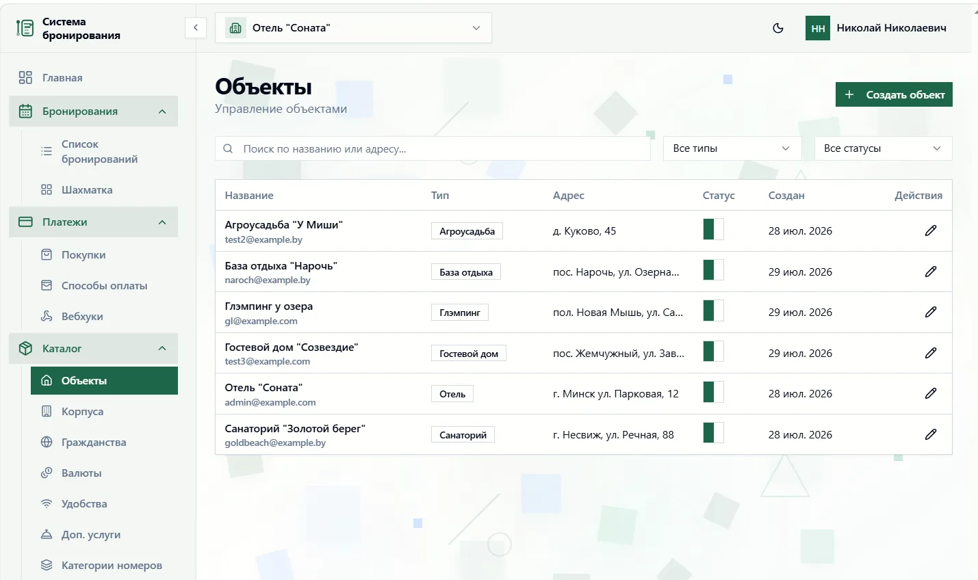Toggle status of Санаторий "Золотой берег"

pos(713,433)
